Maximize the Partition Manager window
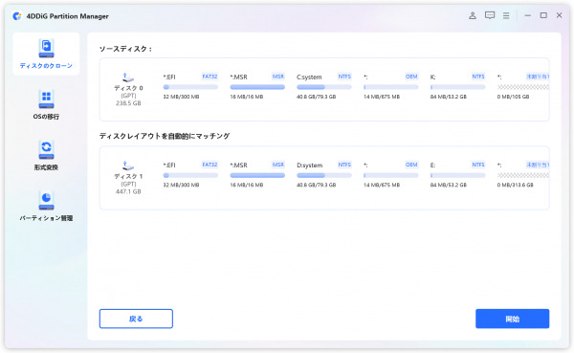This screenshot has height=353, width=574. coord(543,15)
